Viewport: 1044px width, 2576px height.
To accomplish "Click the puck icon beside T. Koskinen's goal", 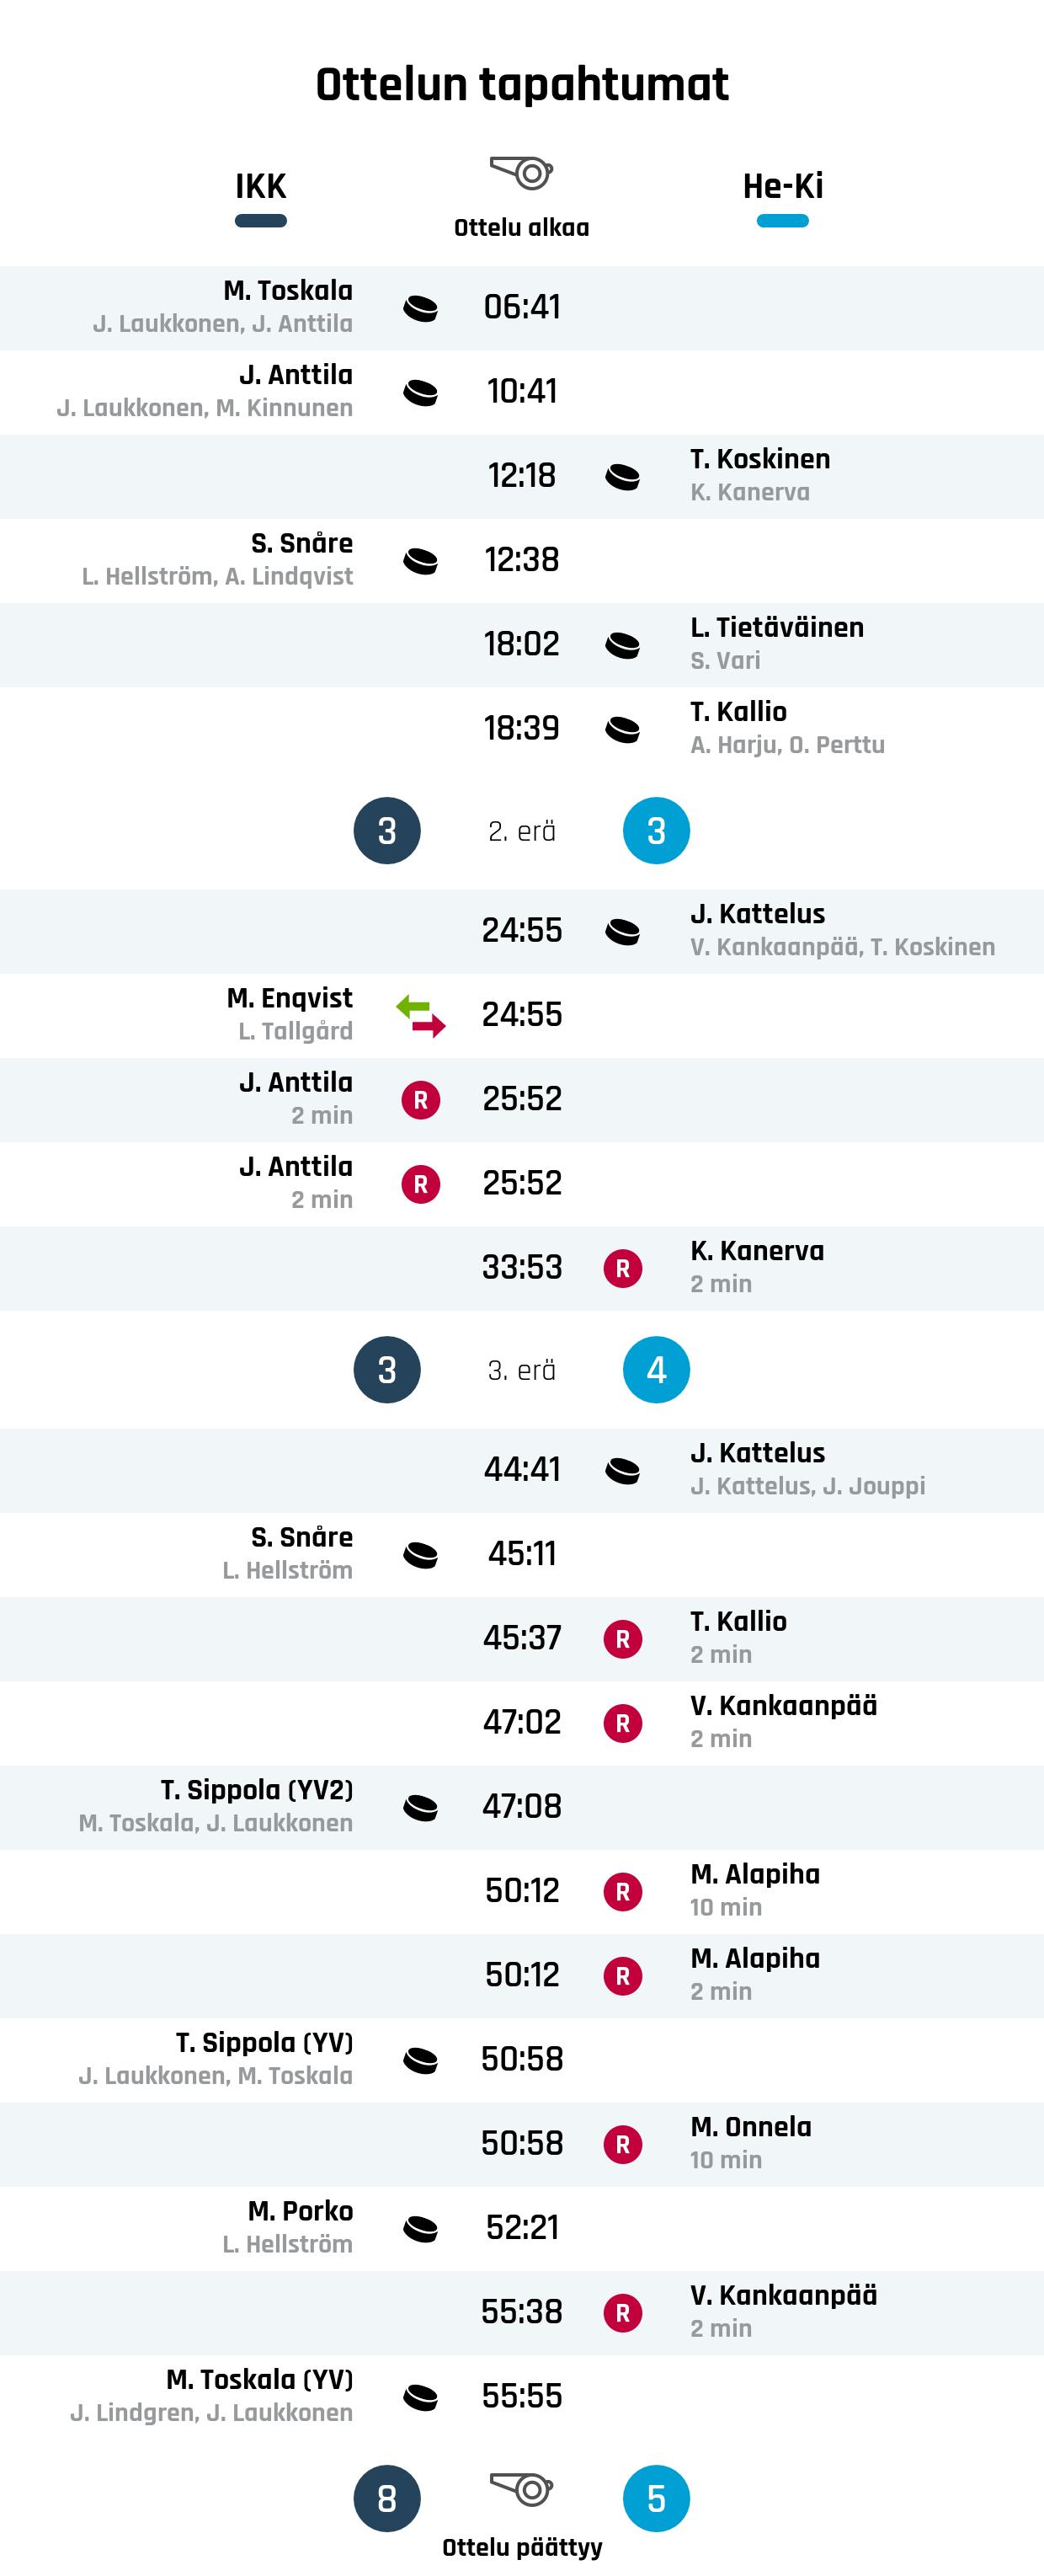I will pos(622,476).
